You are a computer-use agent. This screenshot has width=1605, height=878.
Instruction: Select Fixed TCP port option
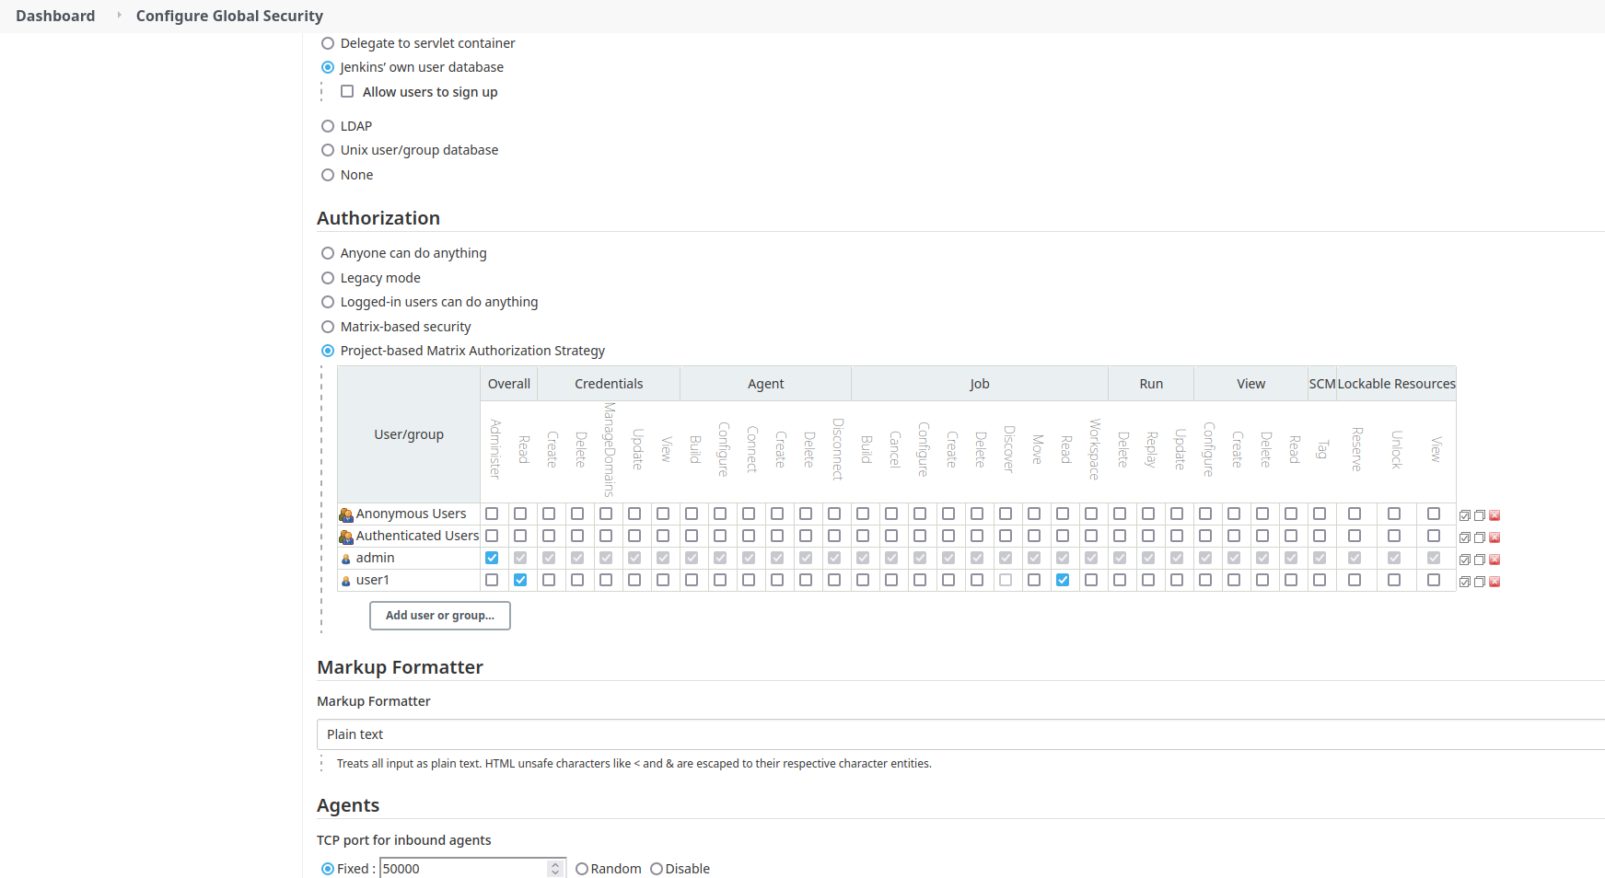328,869
